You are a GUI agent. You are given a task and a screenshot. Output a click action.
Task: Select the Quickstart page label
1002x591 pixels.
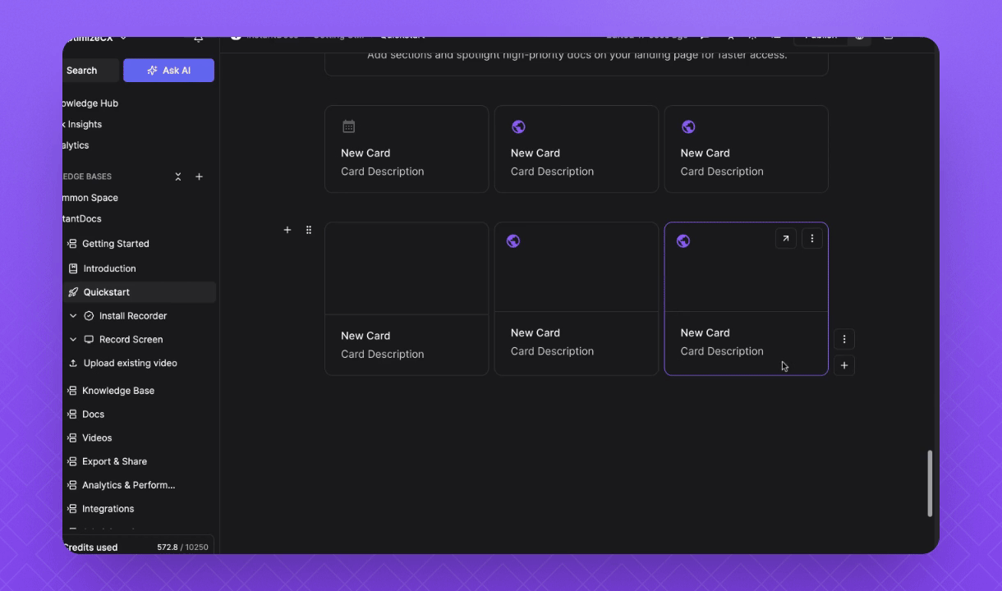pyautogui.click(x=107, y=292)
